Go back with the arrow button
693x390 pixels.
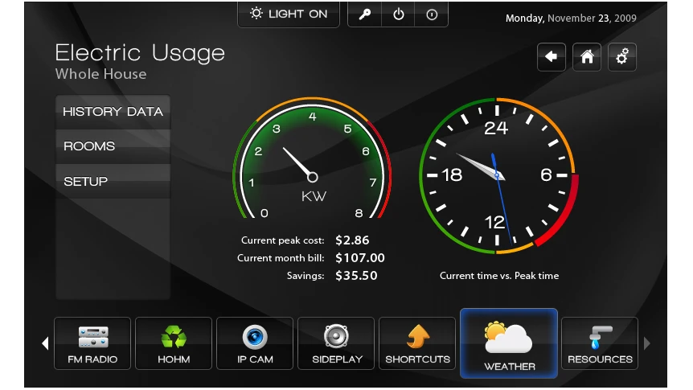pyautogui.click(x=552, y=57)
